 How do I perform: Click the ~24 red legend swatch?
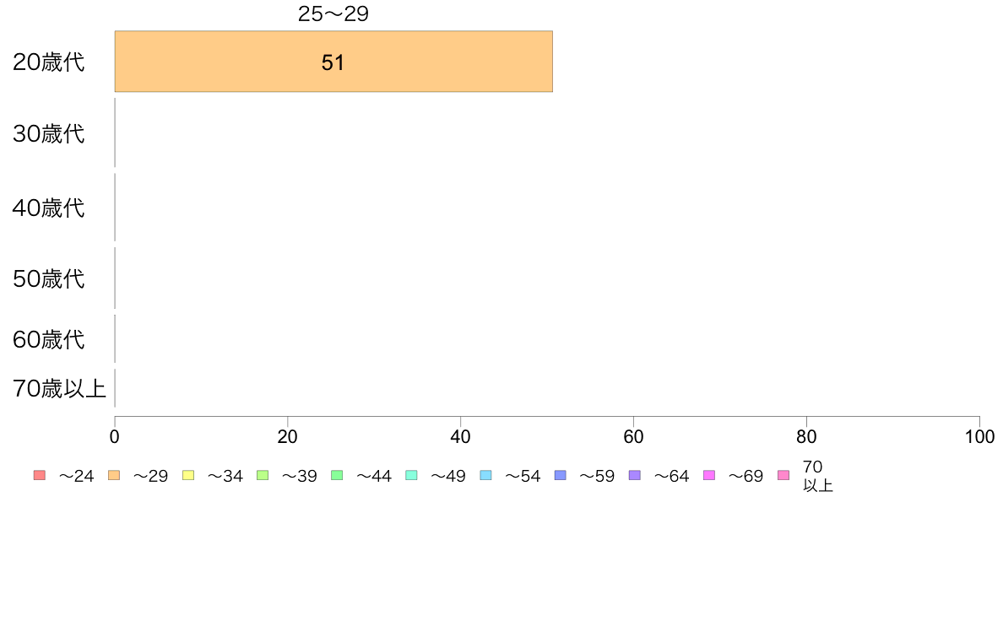pos(40,475)
